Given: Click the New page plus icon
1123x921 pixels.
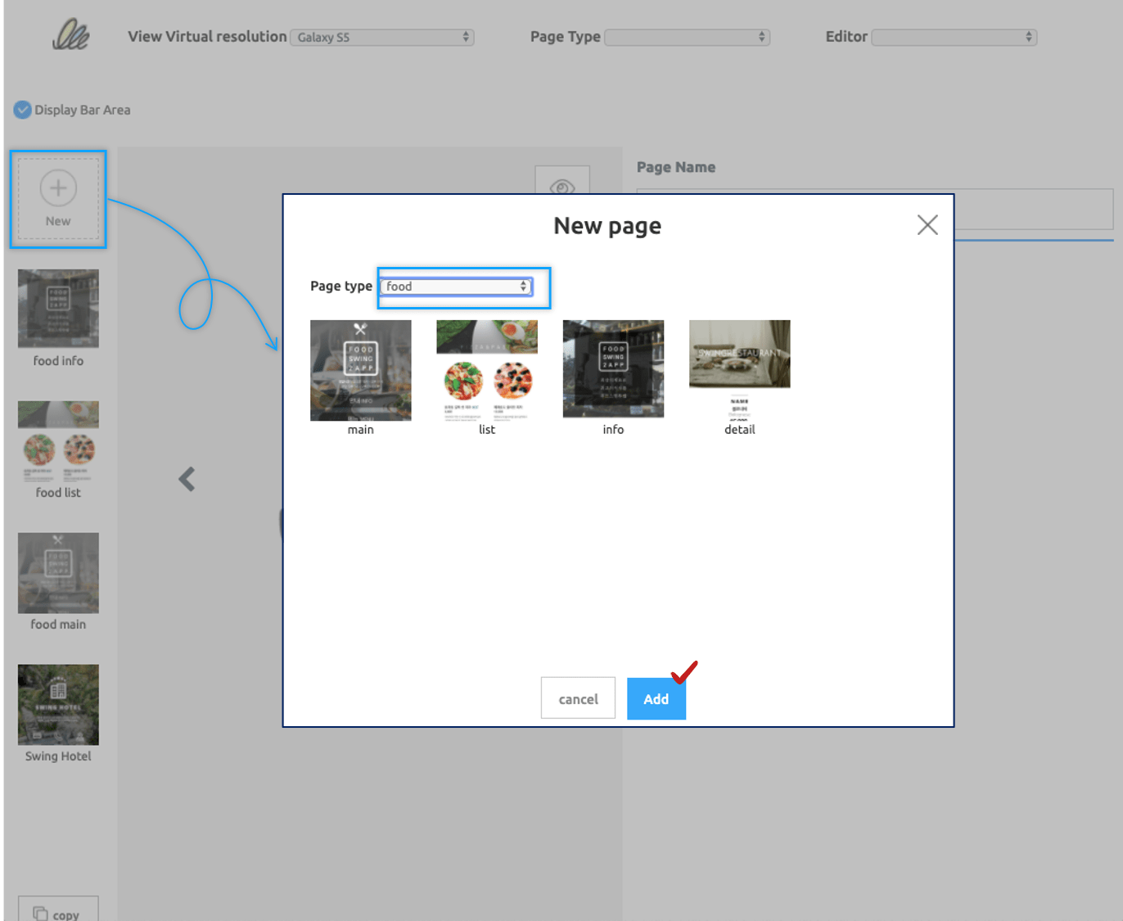Looking at the screenshot, I should 58,188.
